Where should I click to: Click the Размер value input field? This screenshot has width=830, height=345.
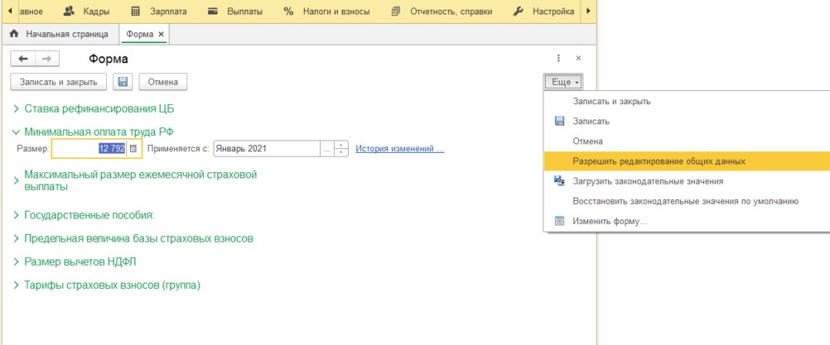tap(89, 149)
